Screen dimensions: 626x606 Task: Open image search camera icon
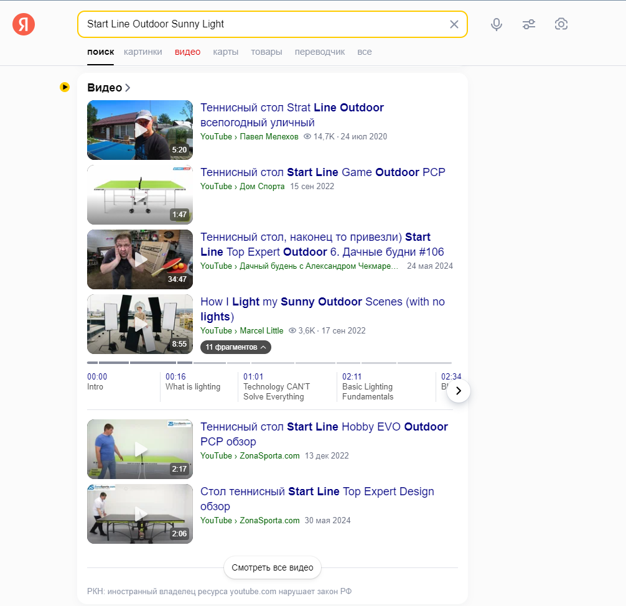561,24
